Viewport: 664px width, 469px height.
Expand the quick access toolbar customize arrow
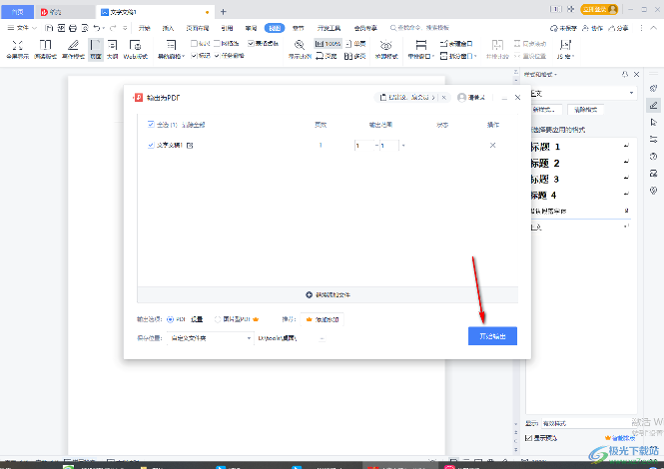click(125, 28)
